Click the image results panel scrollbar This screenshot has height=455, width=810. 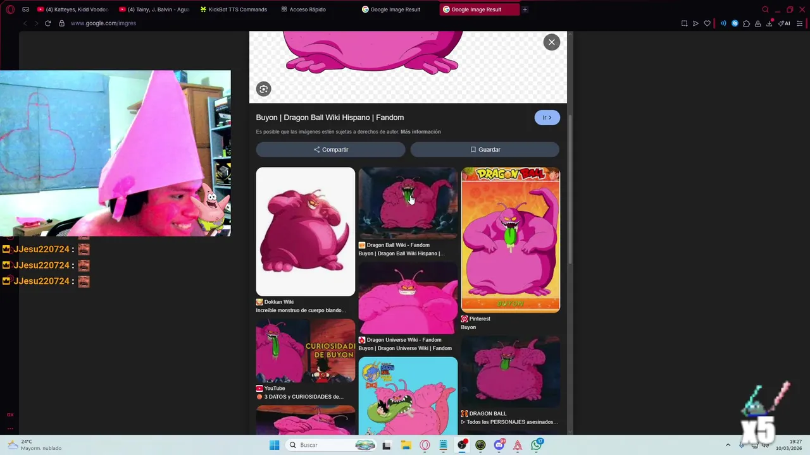(x=569, y=190)
